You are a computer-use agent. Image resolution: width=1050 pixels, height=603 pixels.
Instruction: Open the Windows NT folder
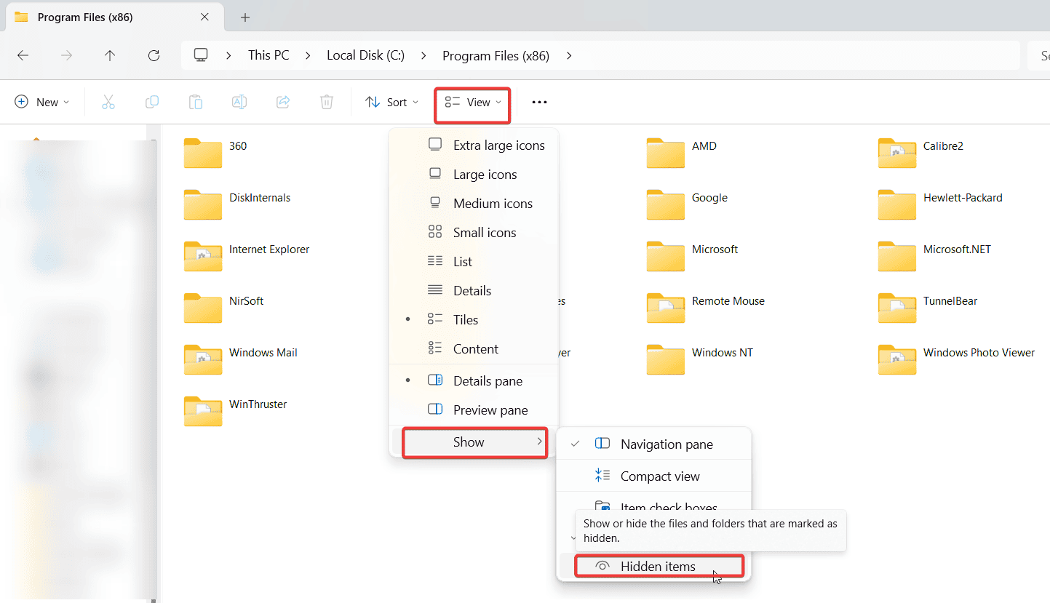pos(700,359)
